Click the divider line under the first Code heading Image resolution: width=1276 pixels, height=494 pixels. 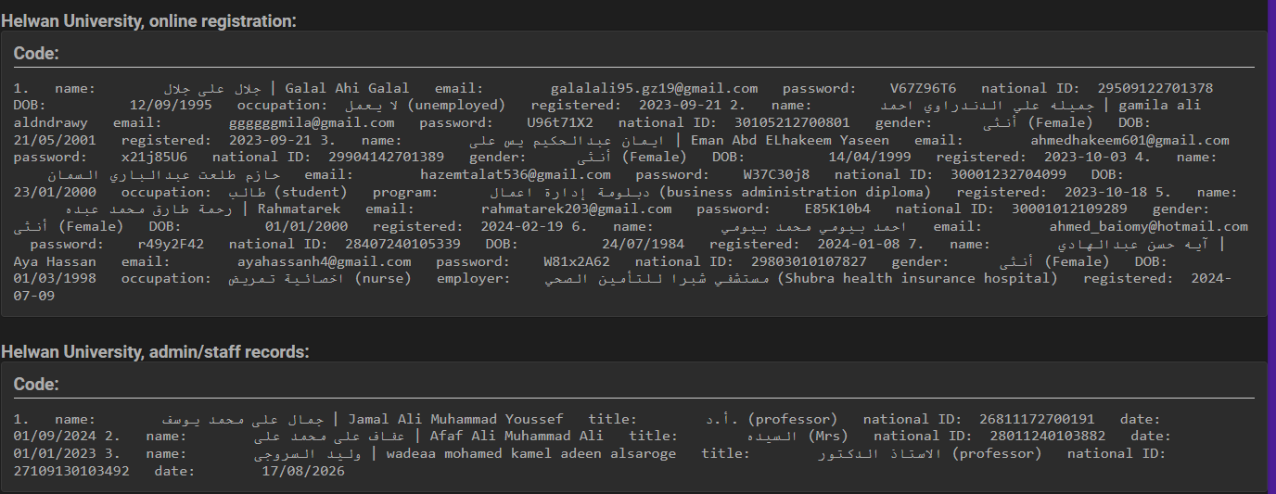pos(634,68)
